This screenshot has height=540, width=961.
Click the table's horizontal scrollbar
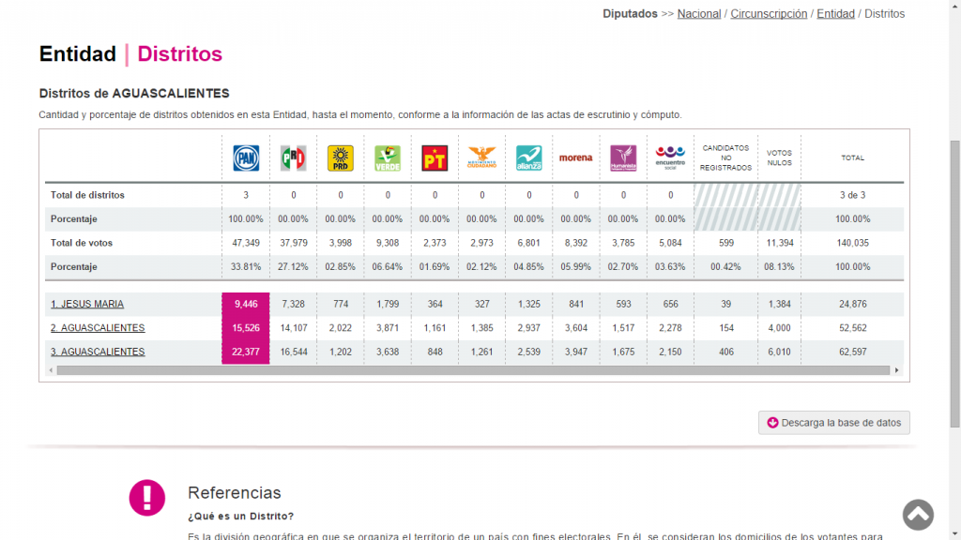[x=469, y=370]
